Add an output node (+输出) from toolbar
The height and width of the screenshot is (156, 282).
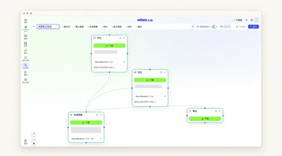pyautogui.click(x=139, y=27)
